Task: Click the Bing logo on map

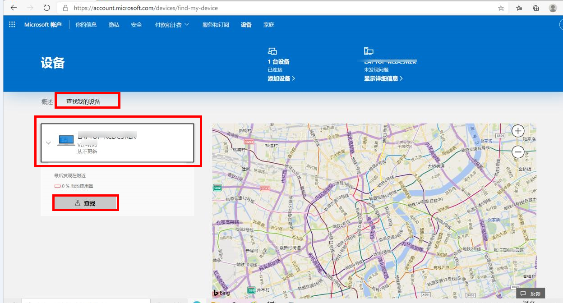Action: [222, 293]
